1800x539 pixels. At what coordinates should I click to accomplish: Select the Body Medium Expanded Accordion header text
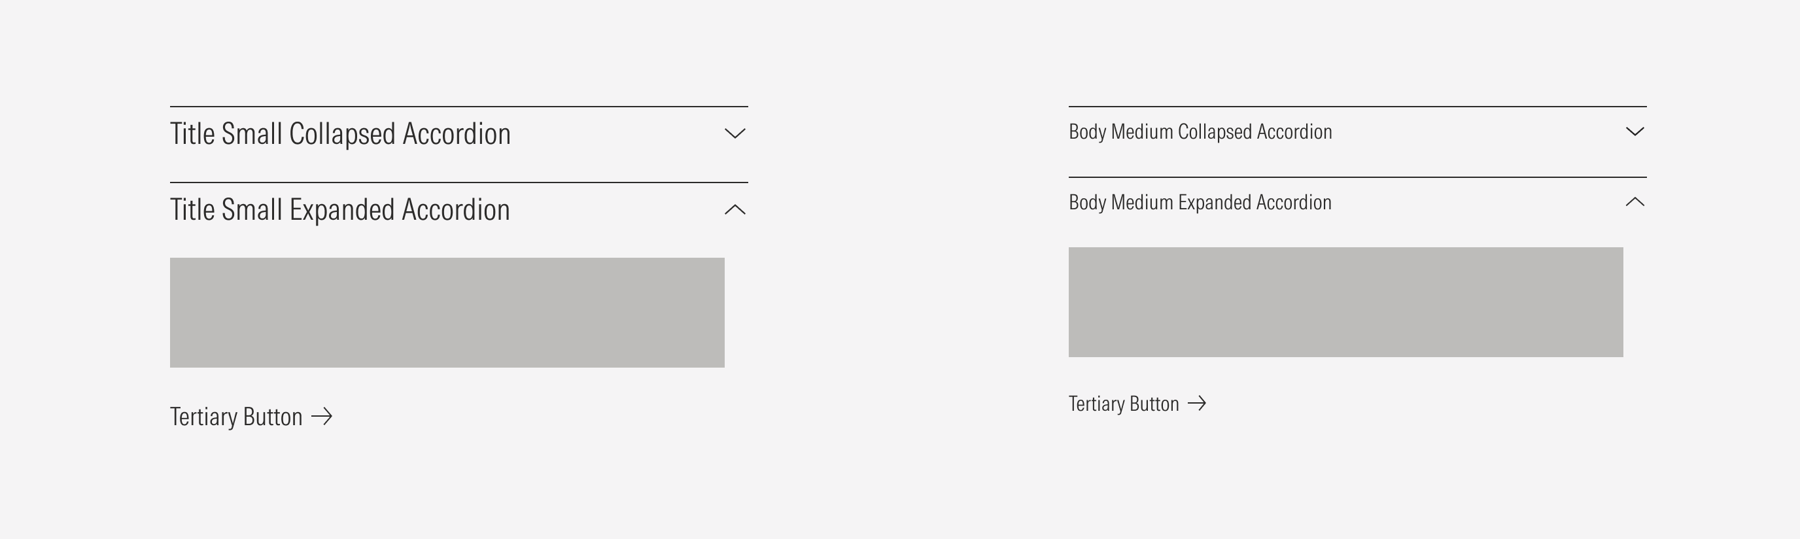tap(1200, 202)
